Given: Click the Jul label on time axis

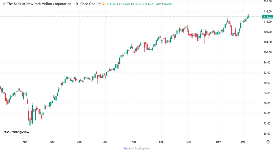Looking at the screenshot, I should coord(105,142).
